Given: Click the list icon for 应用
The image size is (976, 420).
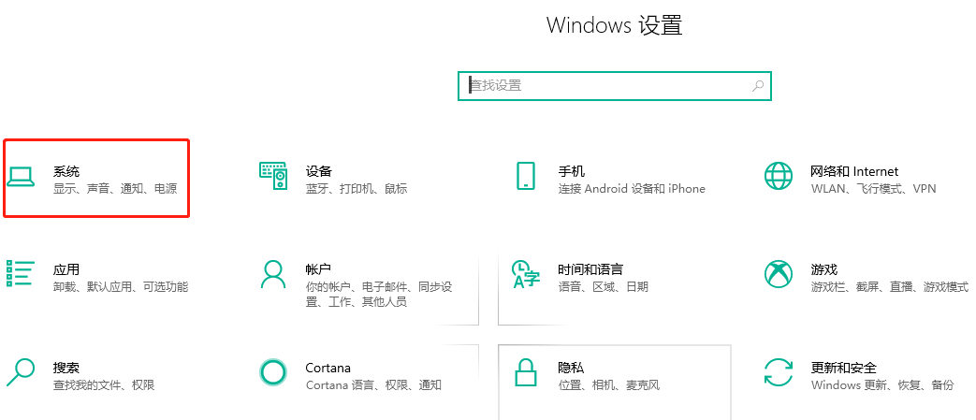Looking at the screenshot, I should [21, 273].
